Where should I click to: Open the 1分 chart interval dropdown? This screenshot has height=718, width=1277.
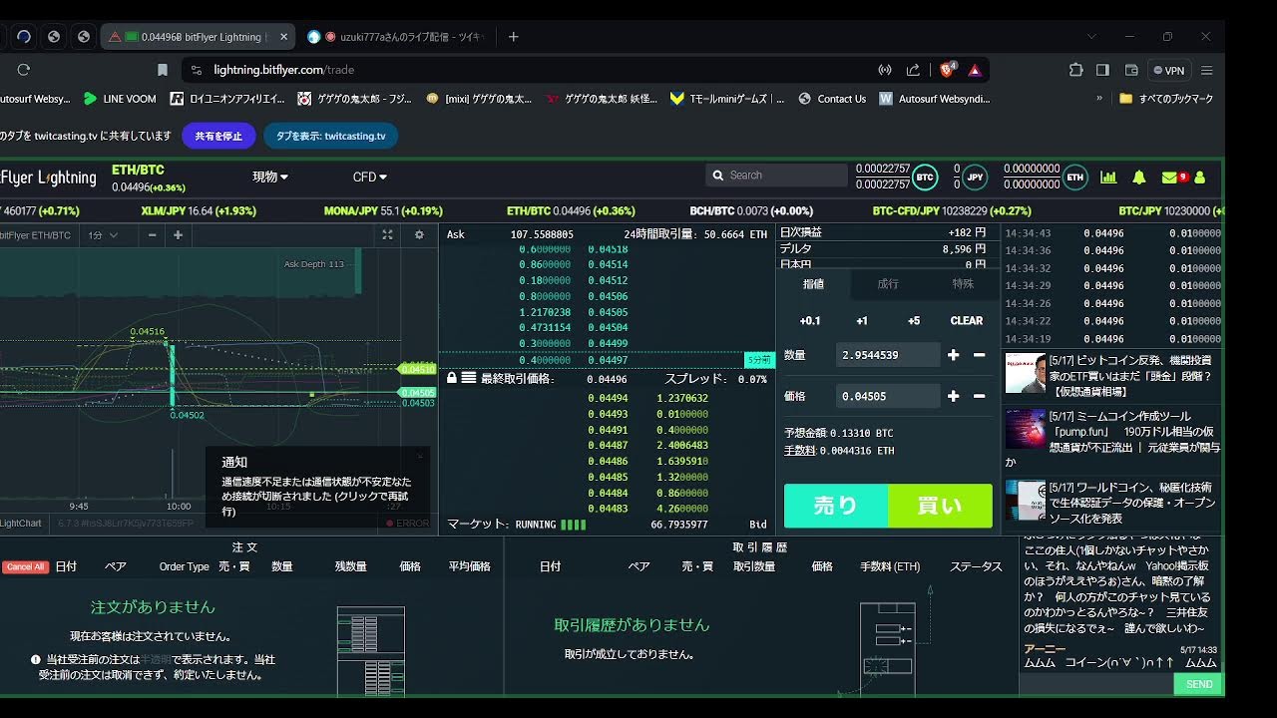103,235
